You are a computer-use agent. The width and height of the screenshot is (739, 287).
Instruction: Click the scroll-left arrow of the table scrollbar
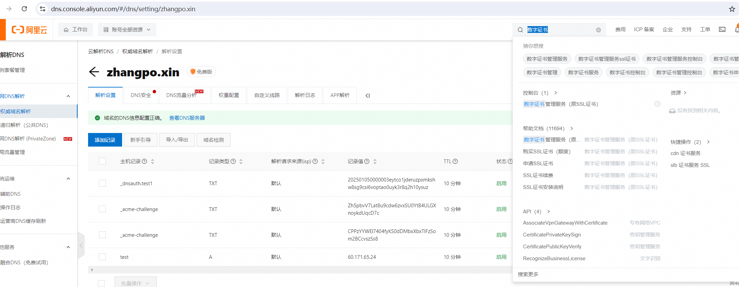[91, 270]
